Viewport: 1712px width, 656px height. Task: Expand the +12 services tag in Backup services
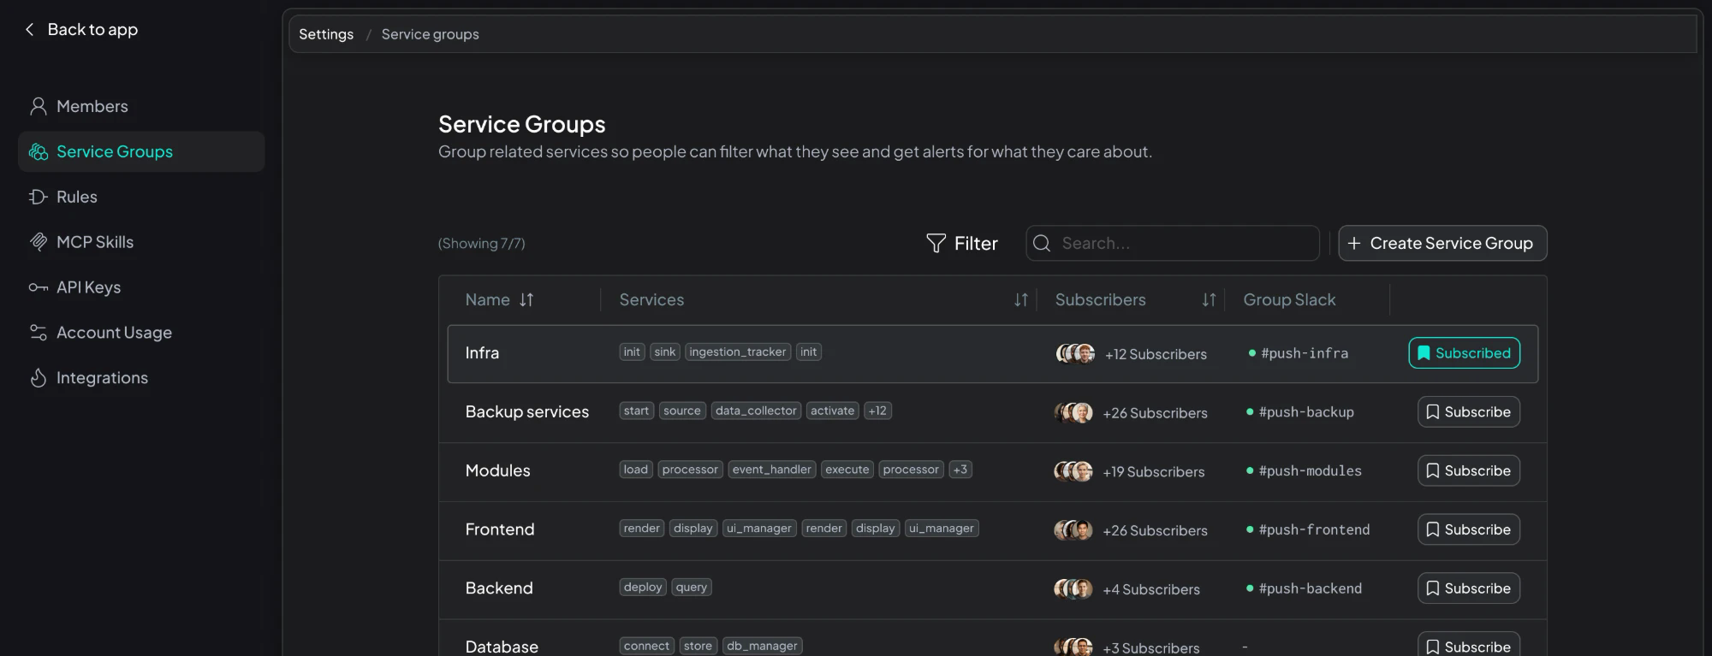877,411
